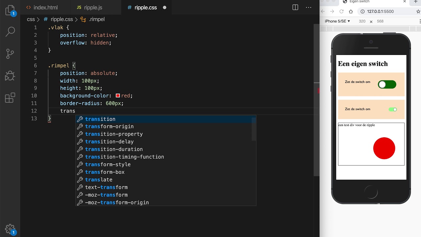Image resolution: width=421 pixels, height=237 pixels.
Task: Toggle the large dark green switch
Action: click(x=387, y=85)
